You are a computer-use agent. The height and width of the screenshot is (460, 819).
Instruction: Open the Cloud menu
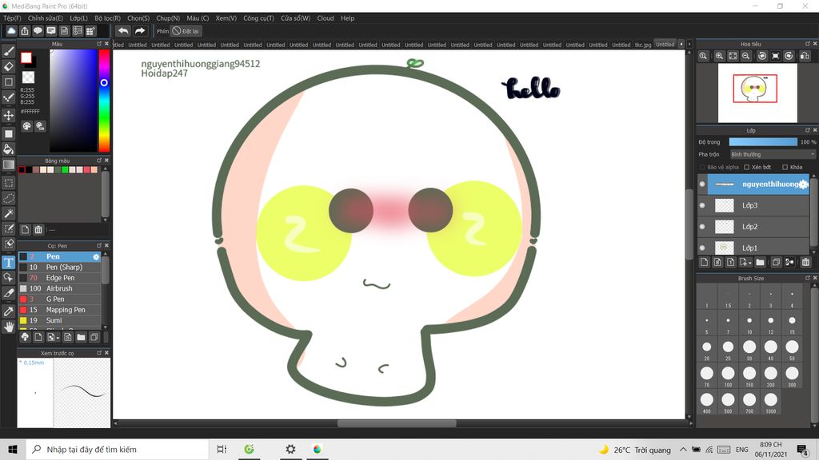pos(326,18)
